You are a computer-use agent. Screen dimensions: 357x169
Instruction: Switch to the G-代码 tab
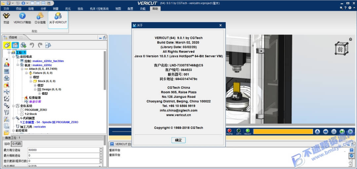(17, 144)
